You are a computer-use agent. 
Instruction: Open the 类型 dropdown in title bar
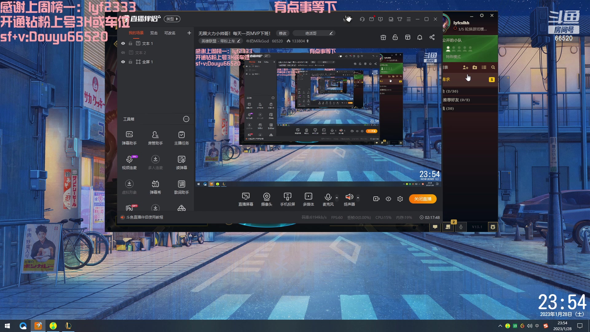[172, 19]
